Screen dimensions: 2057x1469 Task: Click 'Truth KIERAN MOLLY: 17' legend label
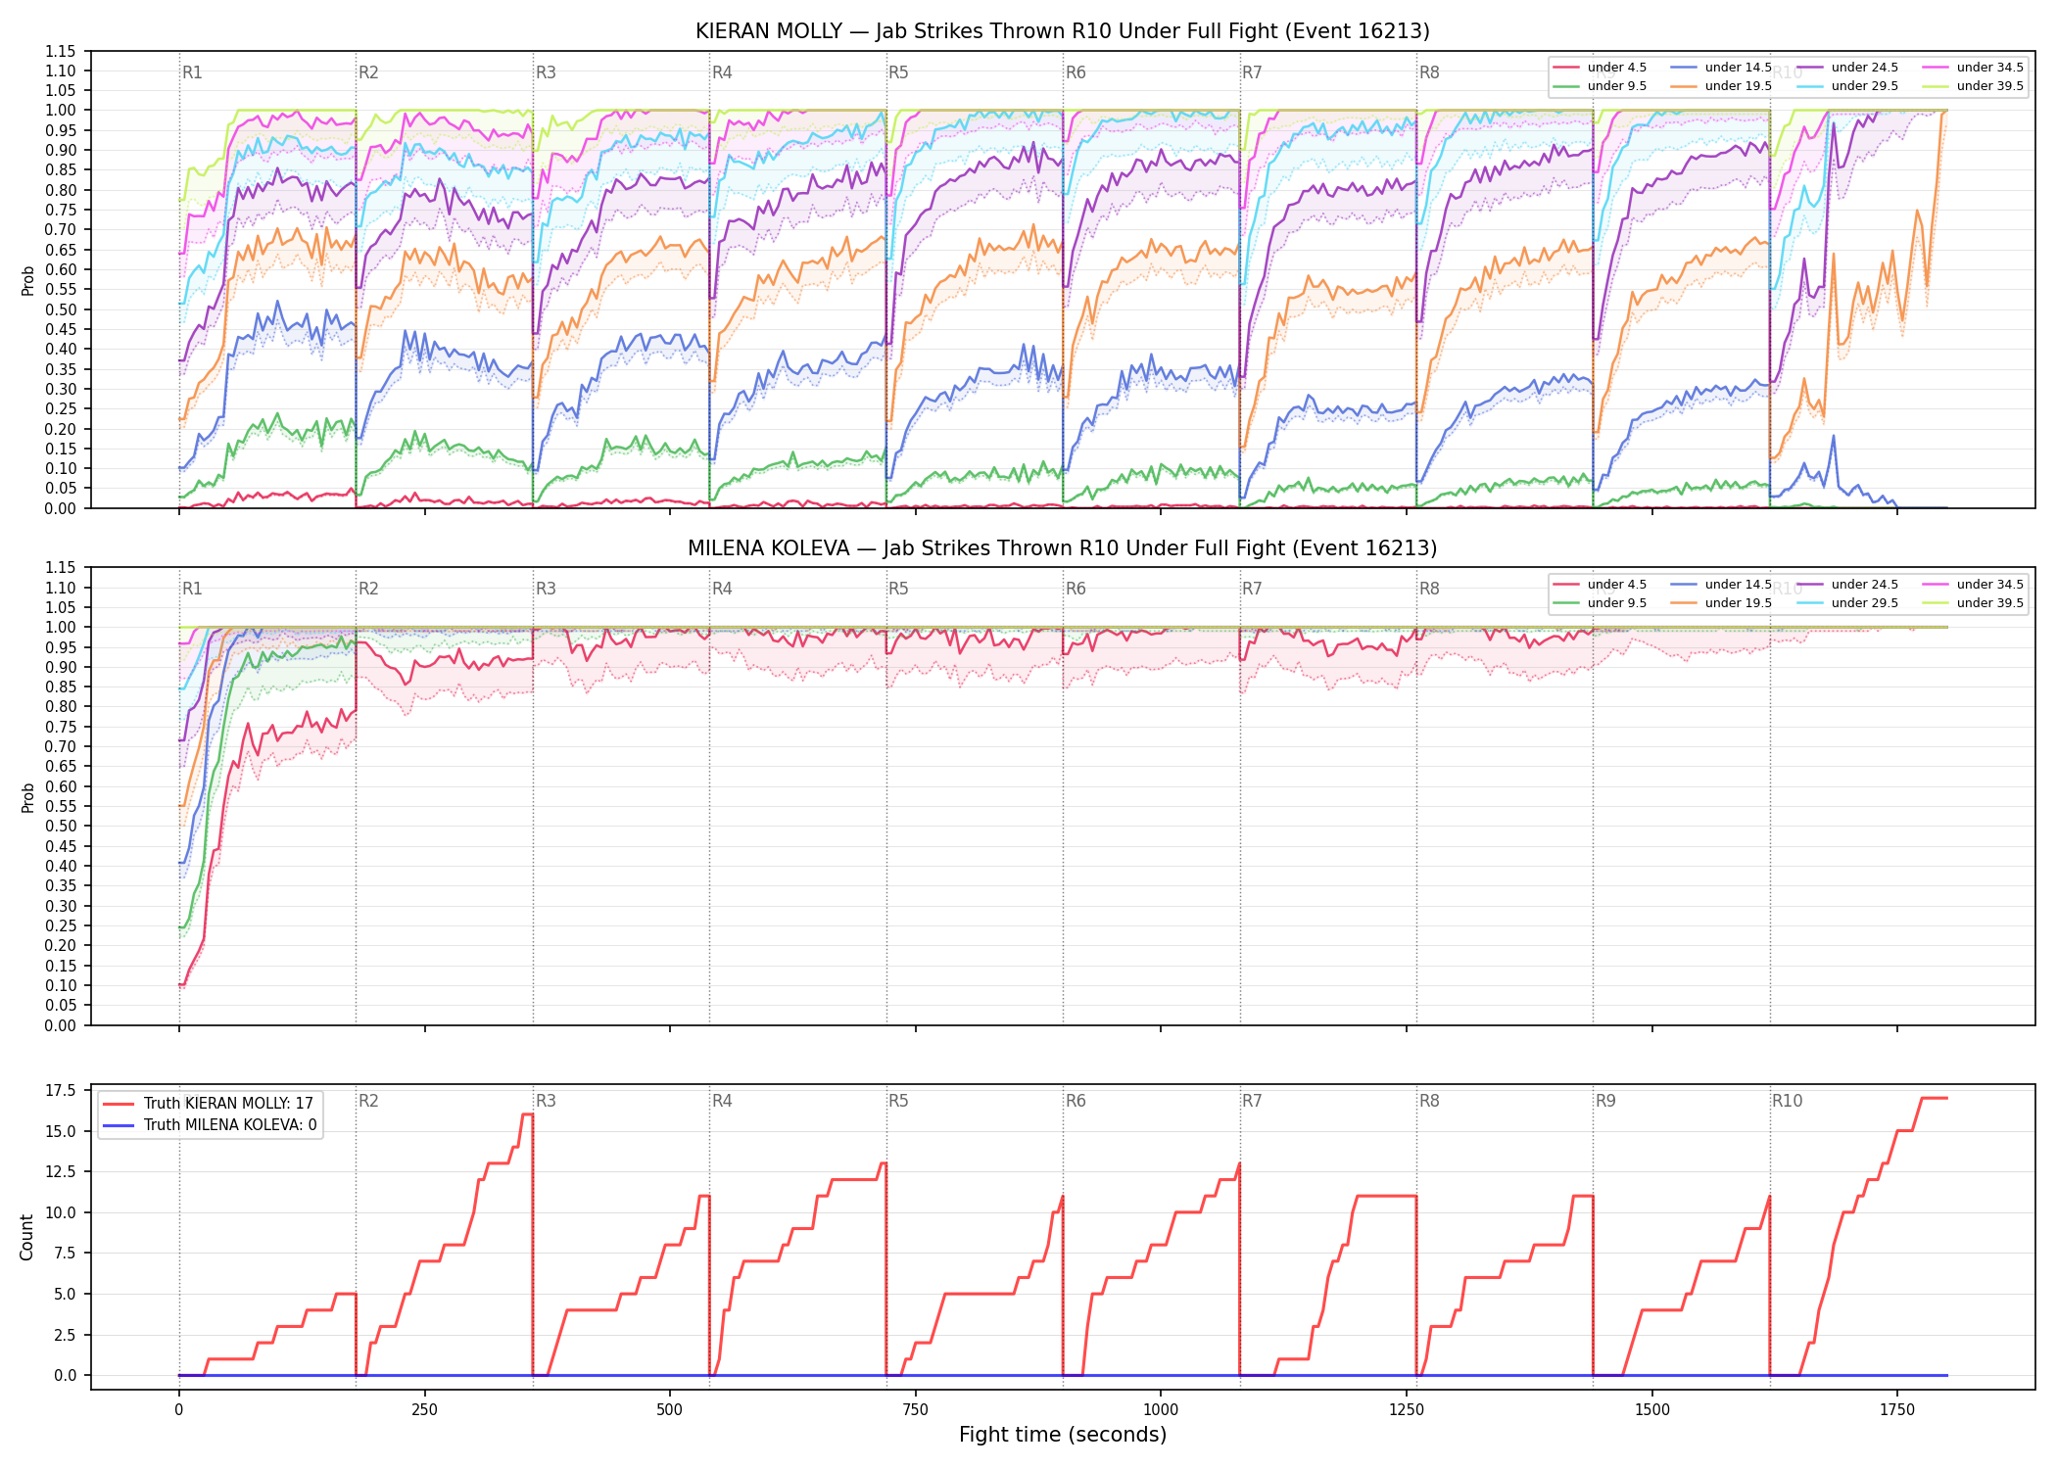point(228,1104)
